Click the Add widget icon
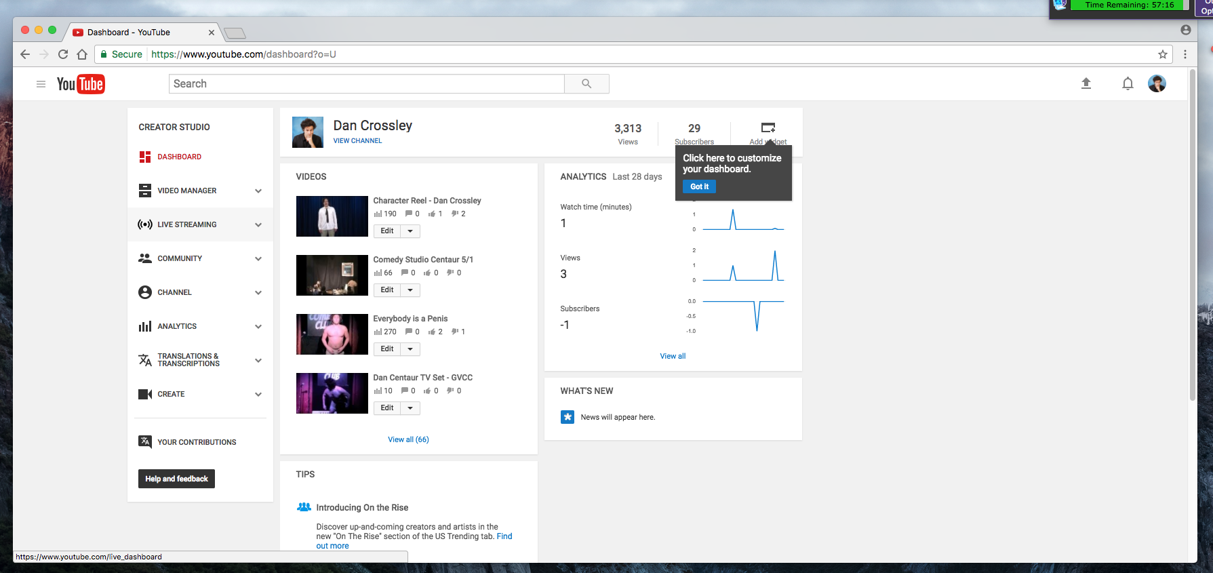The image size is (1213, 573). click(768, 127)
